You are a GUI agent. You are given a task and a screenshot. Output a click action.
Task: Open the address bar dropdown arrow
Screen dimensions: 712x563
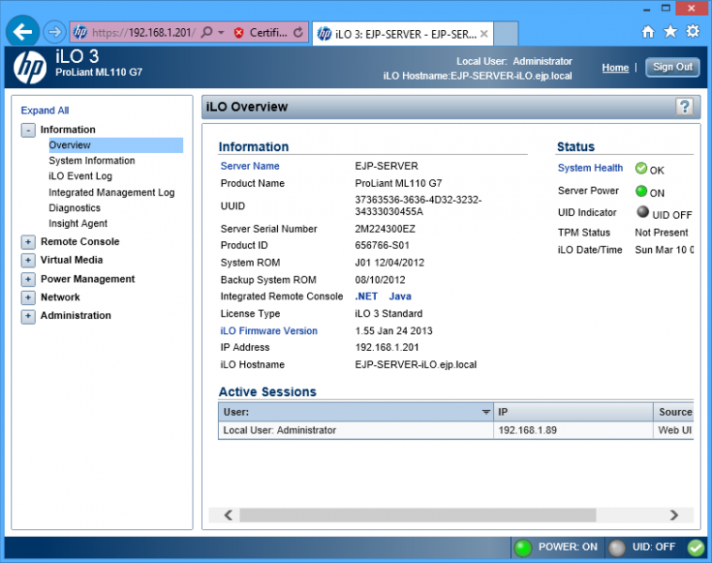click(x=221, y=33)
